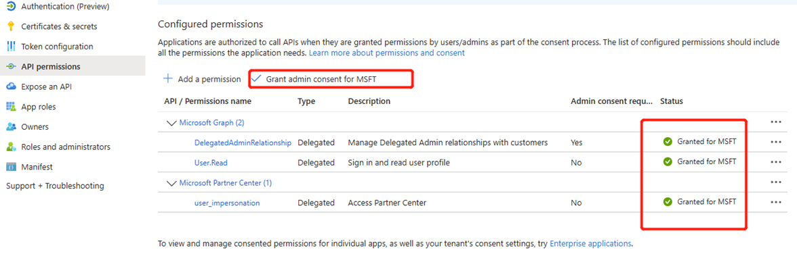Screen dimensions: 797x256
Task: Open more options for User.Read row
Action: point(775,162)
